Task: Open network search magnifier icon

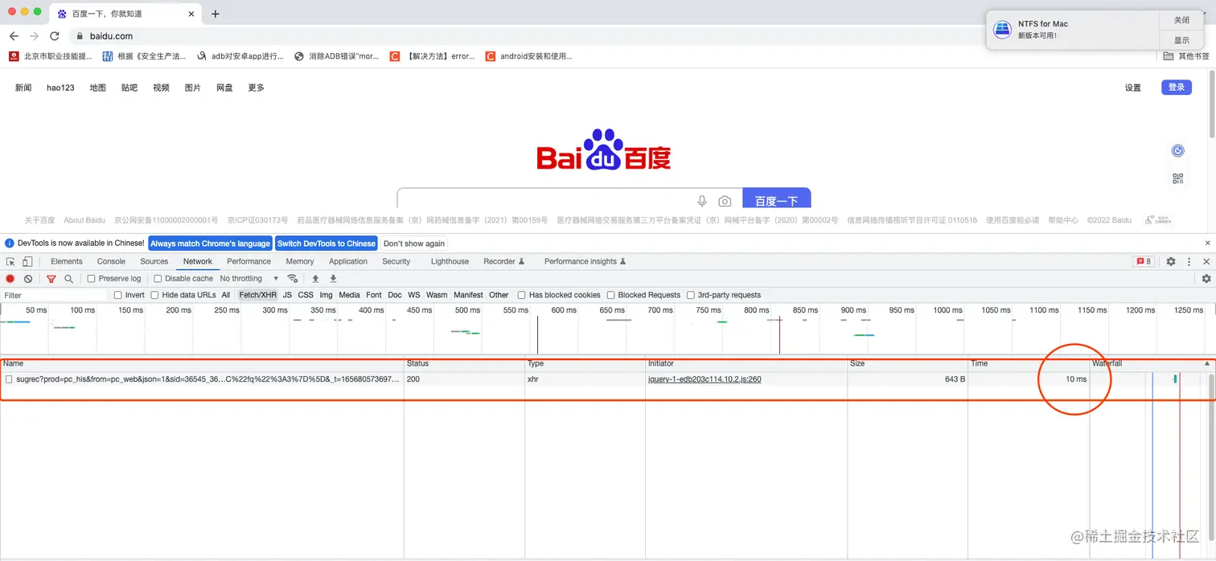Action: [x=68, y=279]
